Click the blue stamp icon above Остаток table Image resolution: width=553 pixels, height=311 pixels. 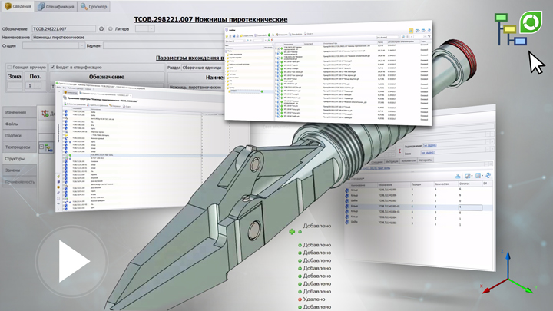coord(458,176)
